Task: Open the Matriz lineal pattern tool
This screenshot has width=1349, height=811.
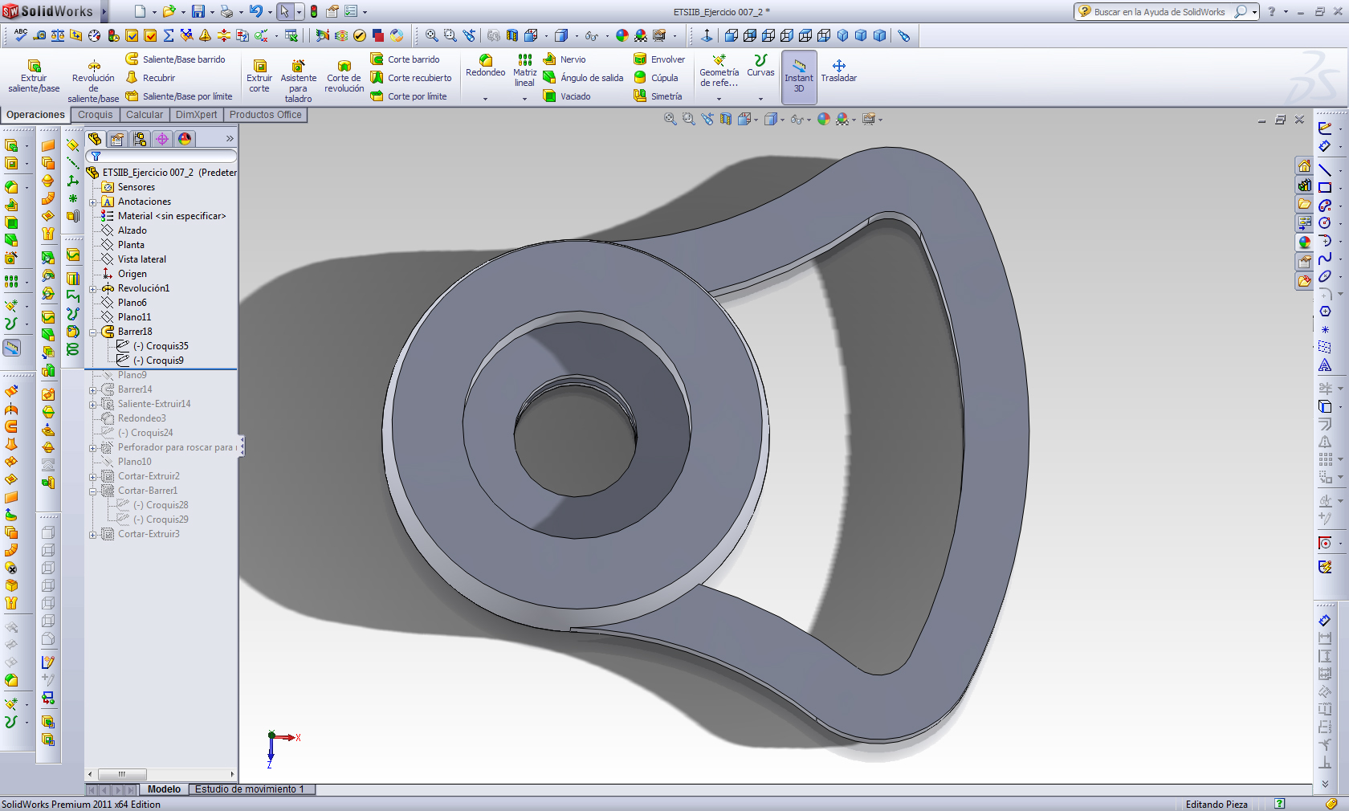Action: point(524,71)
